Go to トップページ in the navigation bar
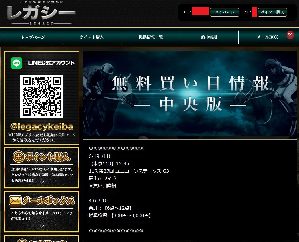Screen dimensions: 299x242 (x=33, y=37)
